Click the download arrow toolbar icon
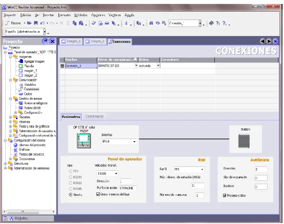 (x=126, y=23)
